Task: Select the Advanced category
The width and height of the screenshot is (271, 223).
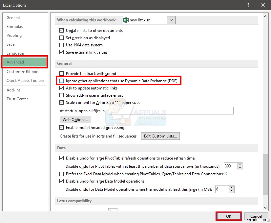Action: (25, 62)
